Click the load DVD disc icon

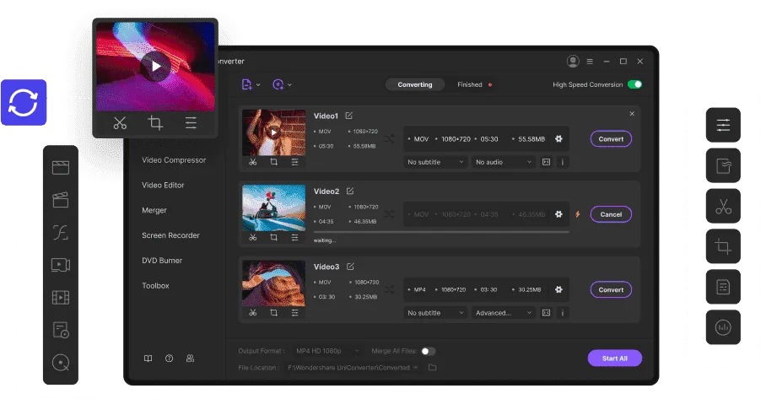coord(278,84)
